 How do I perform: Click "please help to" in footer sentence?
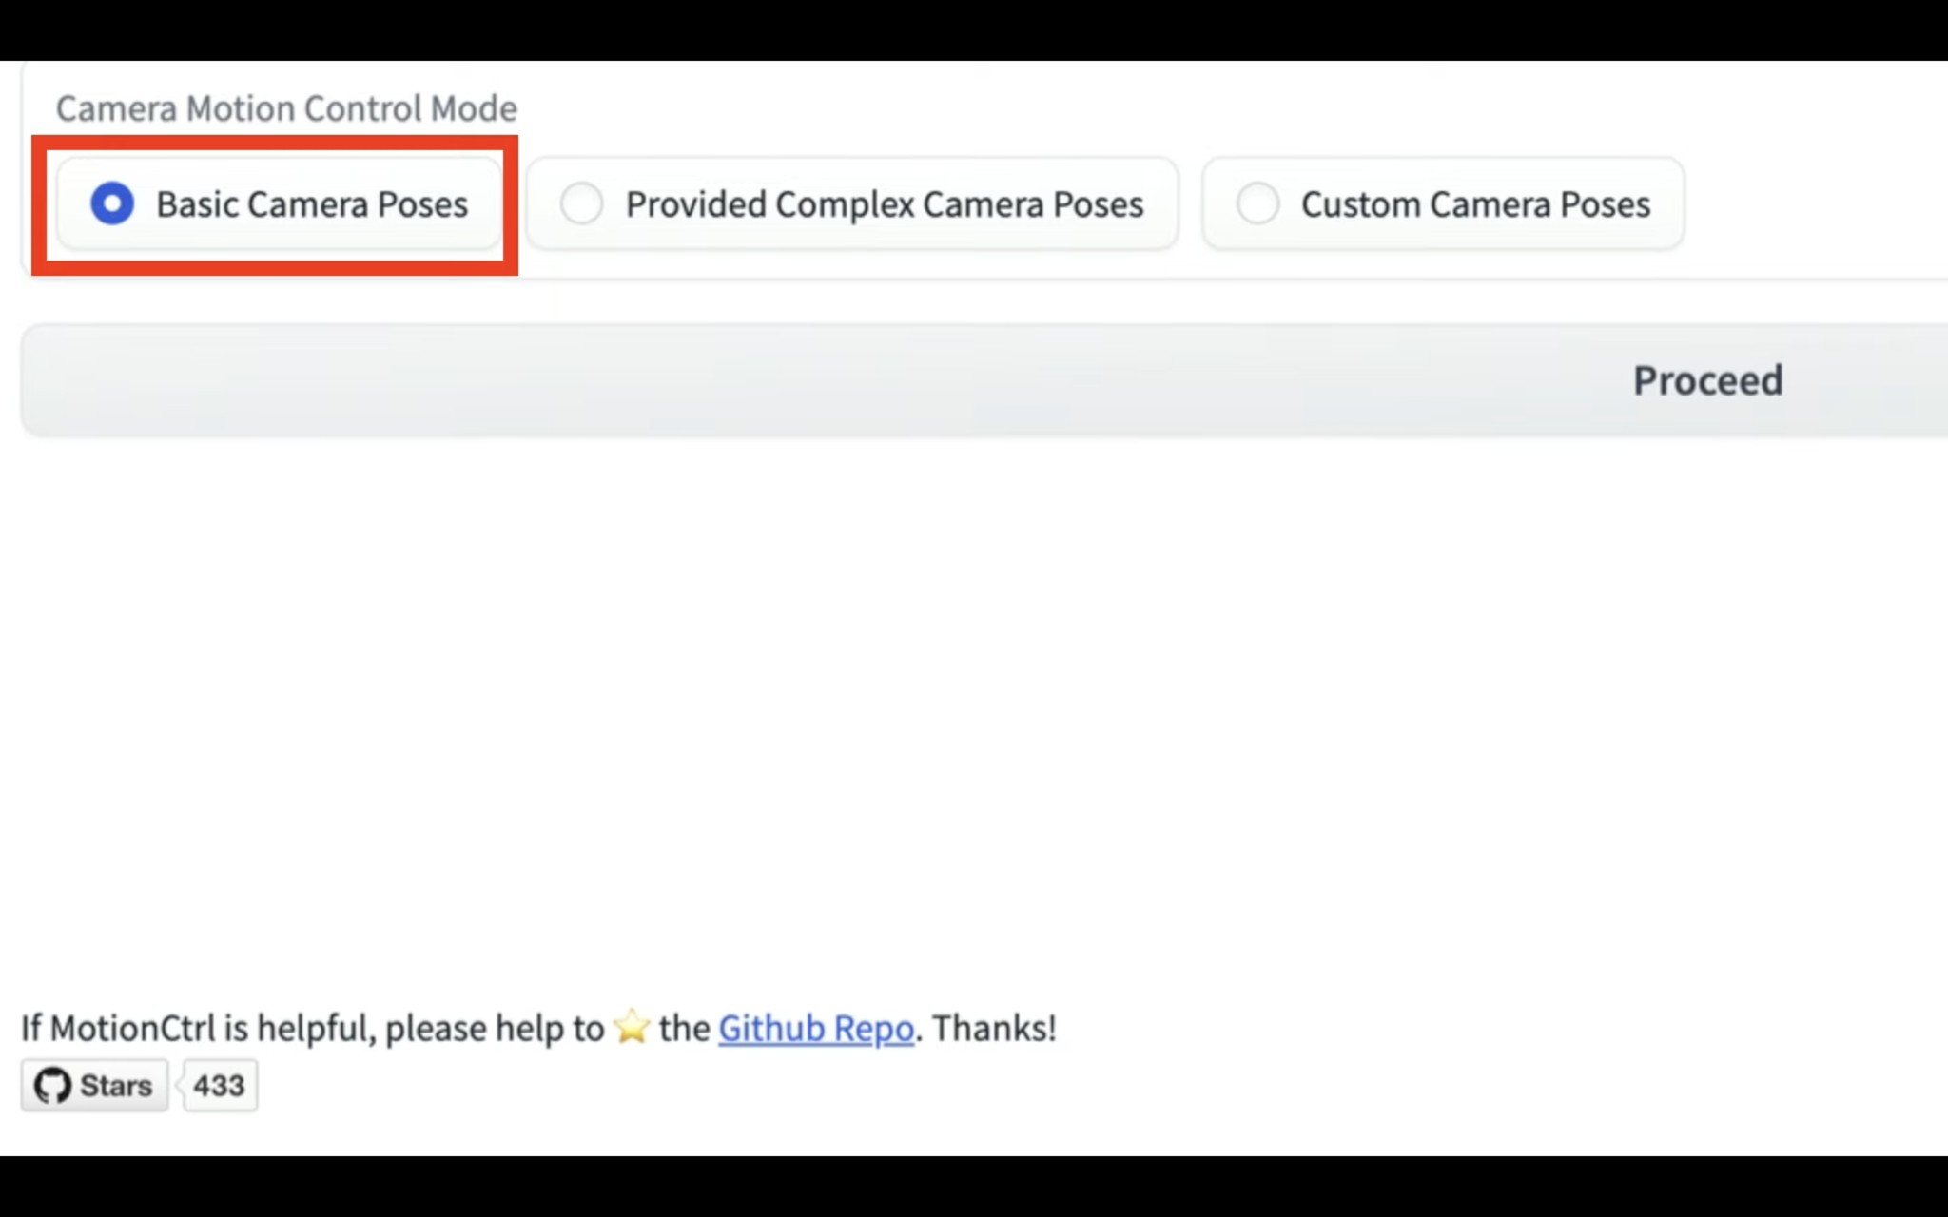click(x=495, y=1029)
